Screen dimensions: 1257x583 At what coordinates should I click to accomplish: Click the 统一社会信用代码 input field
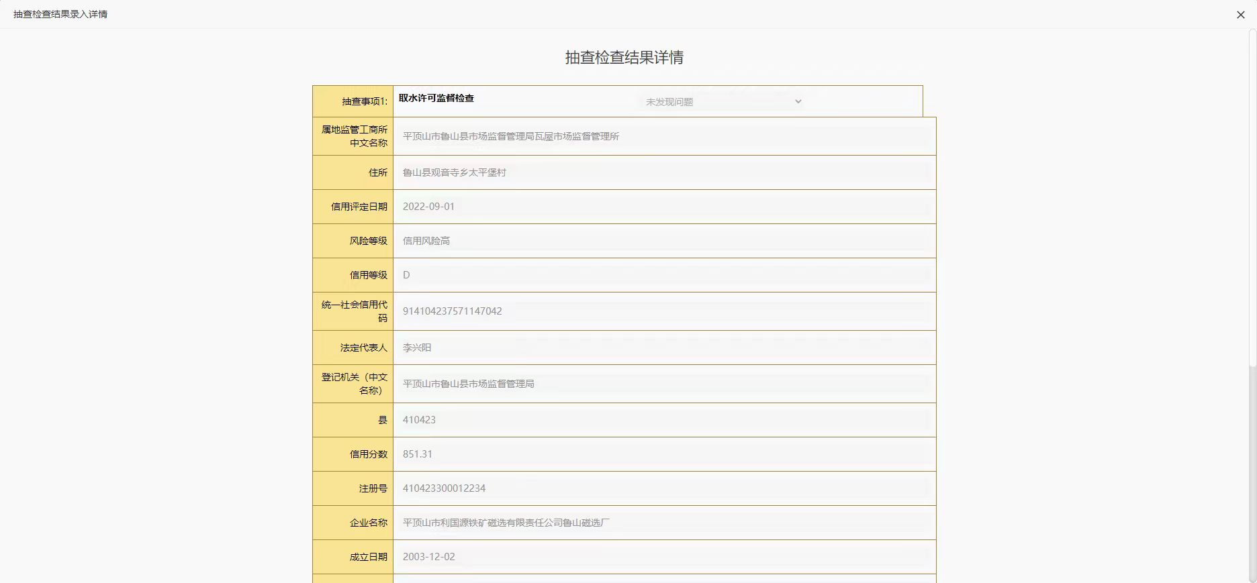pyautogui.click(x=663, y=311)
